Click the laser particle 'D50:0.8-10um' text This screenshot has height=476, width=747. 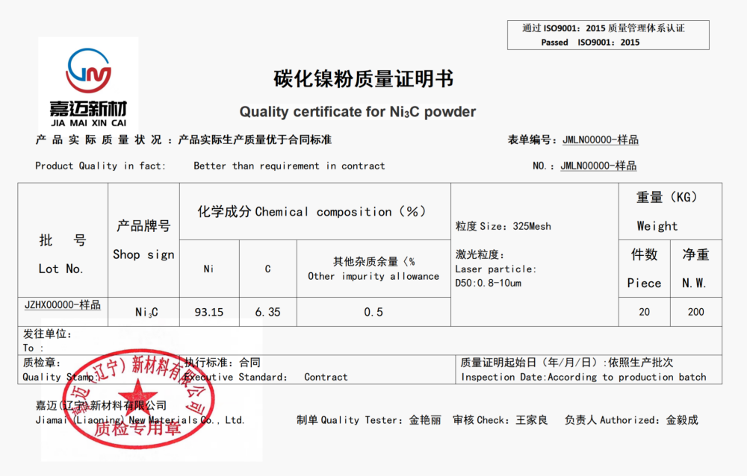tap(488, 283)
